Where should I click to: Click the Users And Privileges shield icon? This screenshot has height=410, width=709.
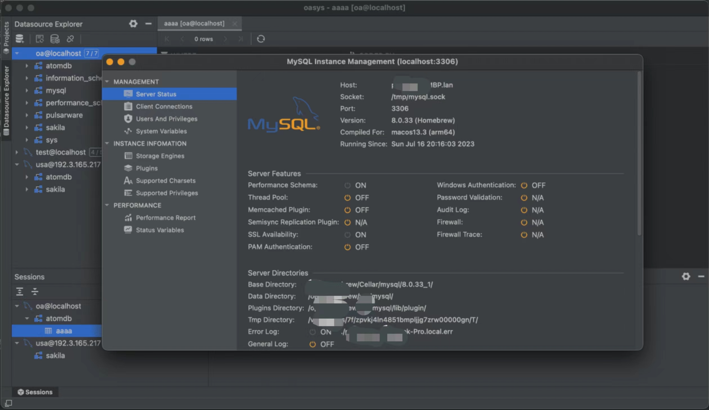128,119
